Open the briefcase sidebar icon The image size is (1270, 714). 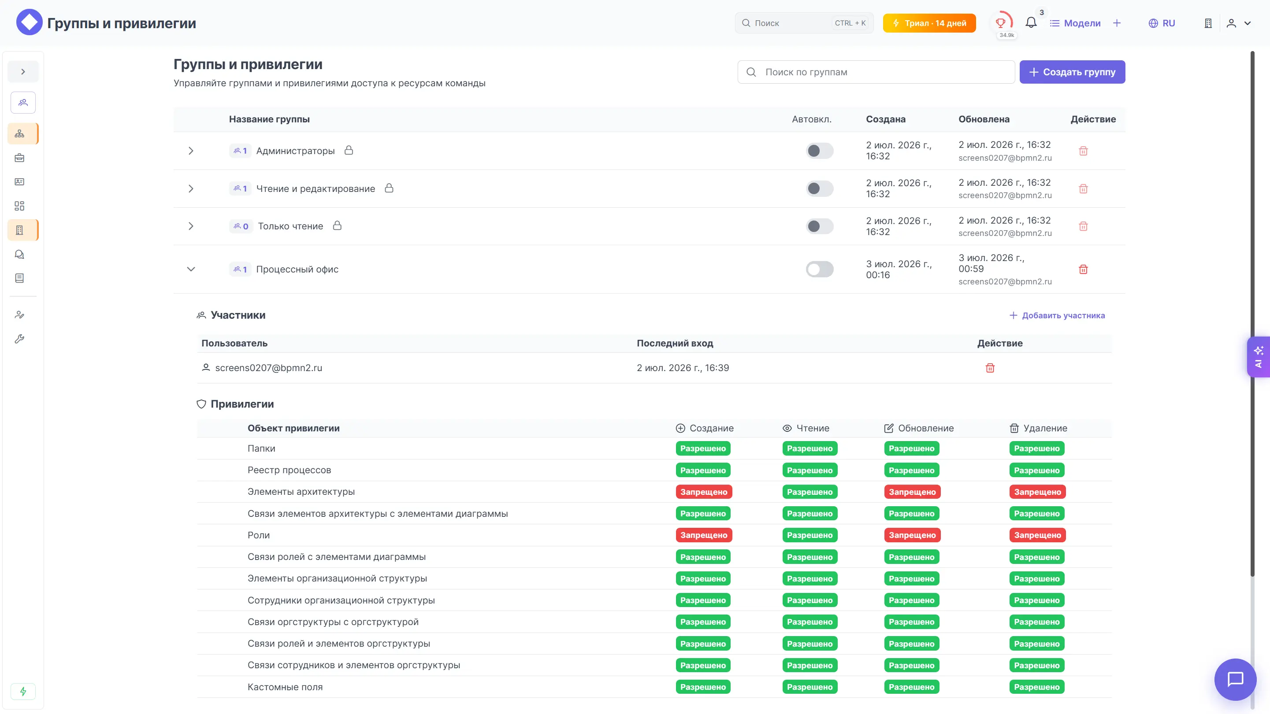pyautogui.click(x=20, y=158)
